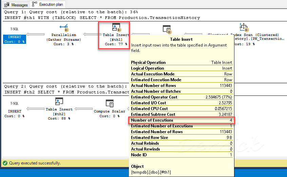Click 'Estimated I/O Cost' tooltip row
287x177 pixels.
click(181, 103)
